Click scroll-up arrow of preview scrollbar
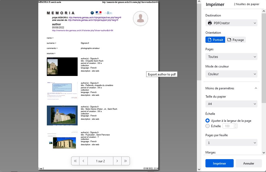 tap(199, 2)
